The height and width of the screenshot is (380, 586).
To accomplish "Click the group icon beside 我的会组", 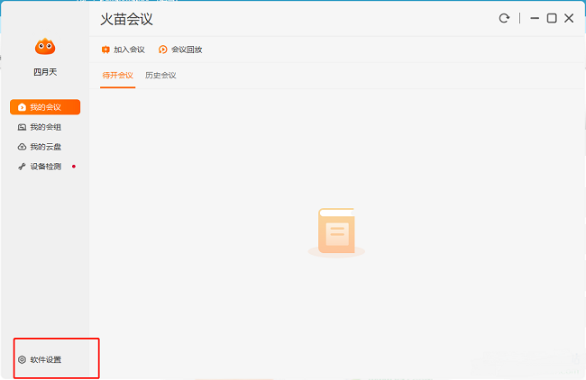I will [x=23, y=127].
